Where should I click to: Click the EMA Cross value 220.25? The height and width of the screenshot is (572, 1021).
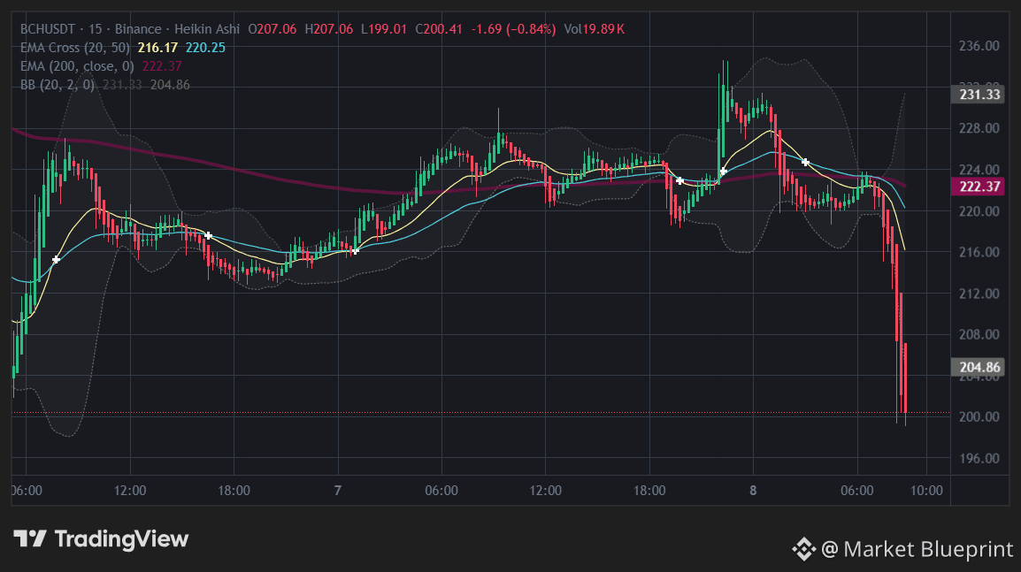pyautogui.click(x=206, y=48)
